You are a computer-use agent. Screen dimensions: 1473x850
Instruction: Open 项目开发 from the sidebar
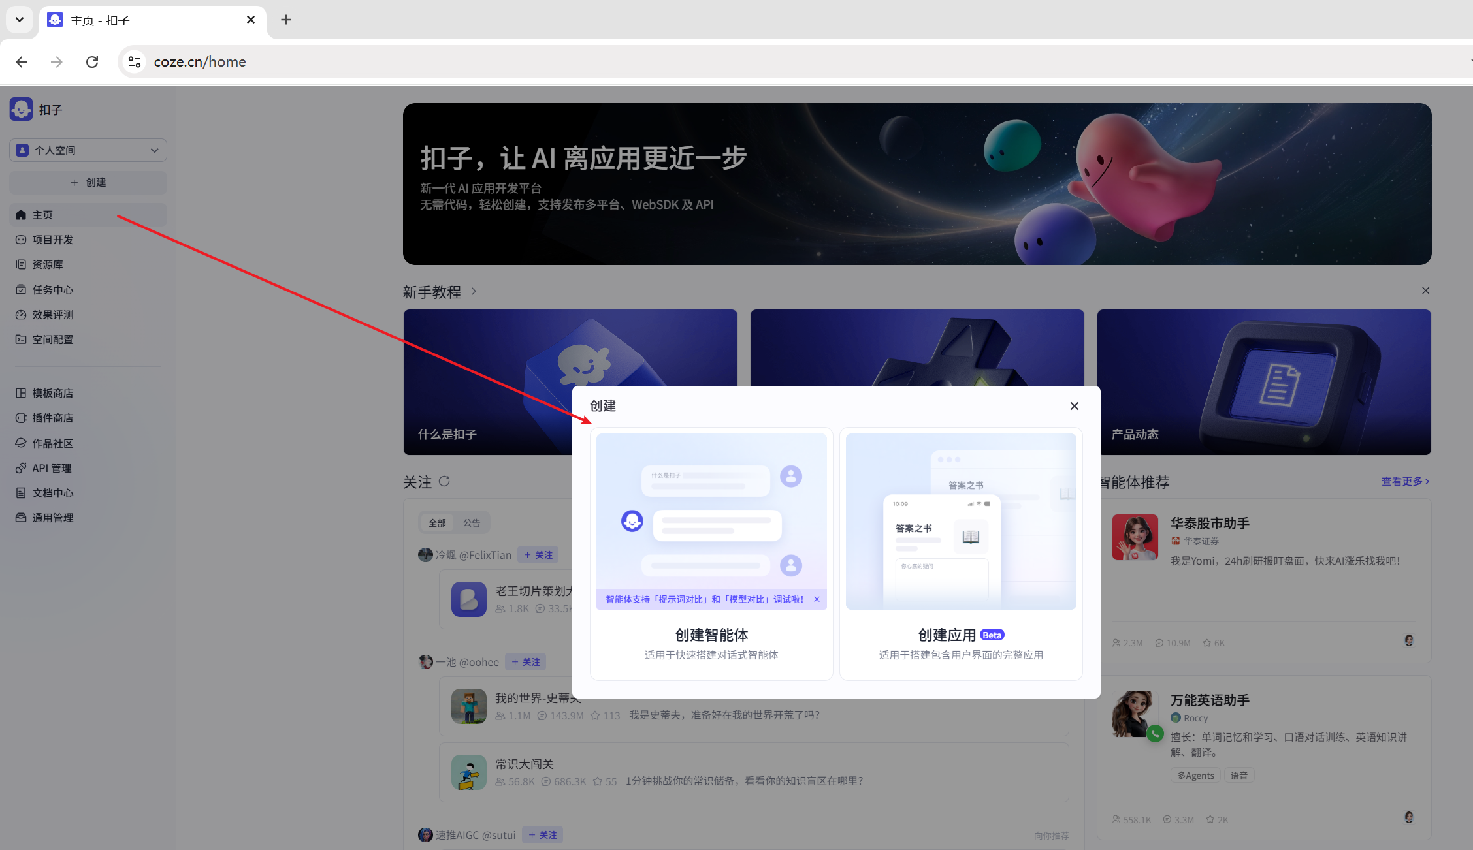coord(52,240)
